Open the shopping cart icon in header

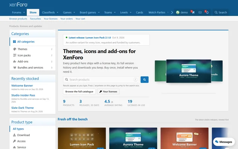click(x=193, y=12)
